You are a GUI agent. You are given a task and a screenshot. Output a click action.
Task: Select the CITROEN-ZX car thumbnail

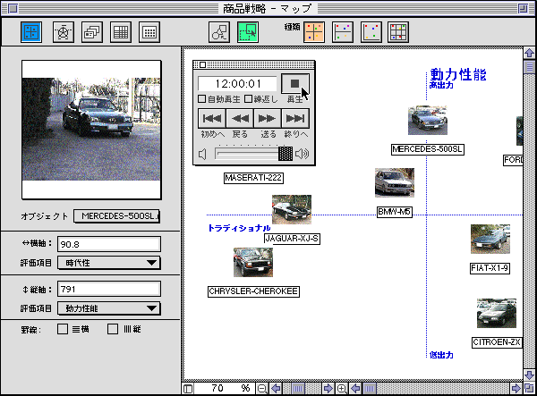pos(497,313)
